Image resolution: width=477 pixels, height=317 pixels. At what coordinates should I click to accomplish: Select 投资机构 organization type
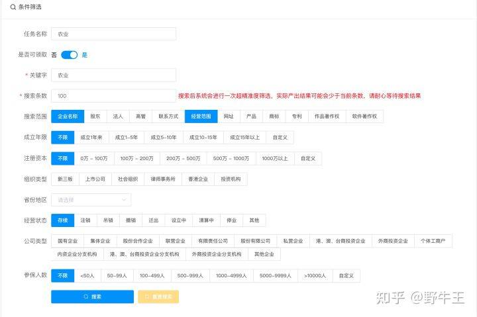click(x=231, y=179)
